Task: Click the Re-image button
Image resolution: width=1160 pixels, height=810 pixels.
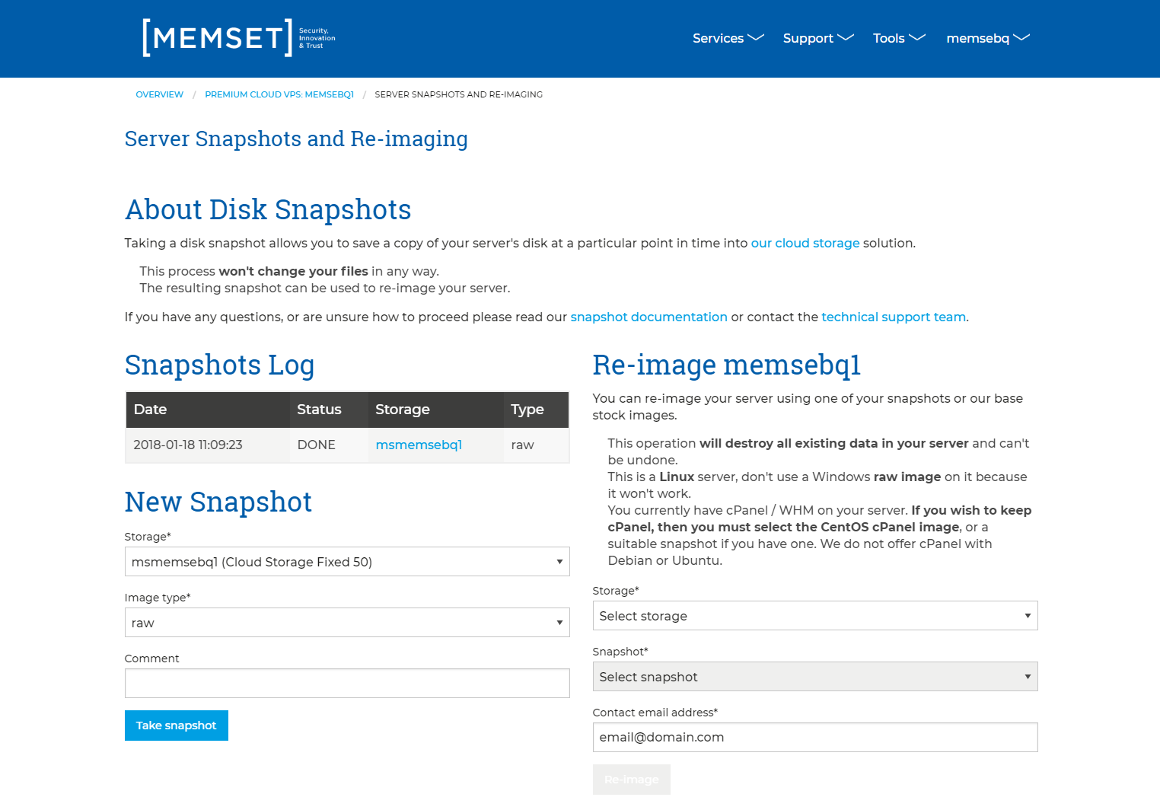Action: [632, 780]
